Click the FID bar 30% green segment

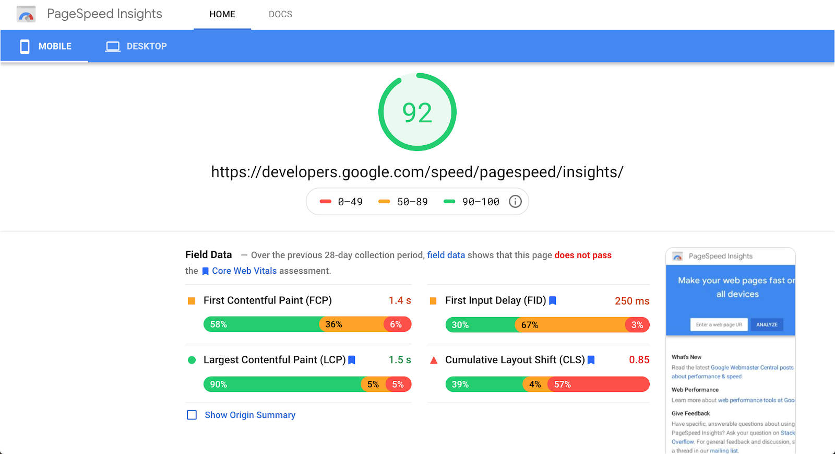pos(480,325)
